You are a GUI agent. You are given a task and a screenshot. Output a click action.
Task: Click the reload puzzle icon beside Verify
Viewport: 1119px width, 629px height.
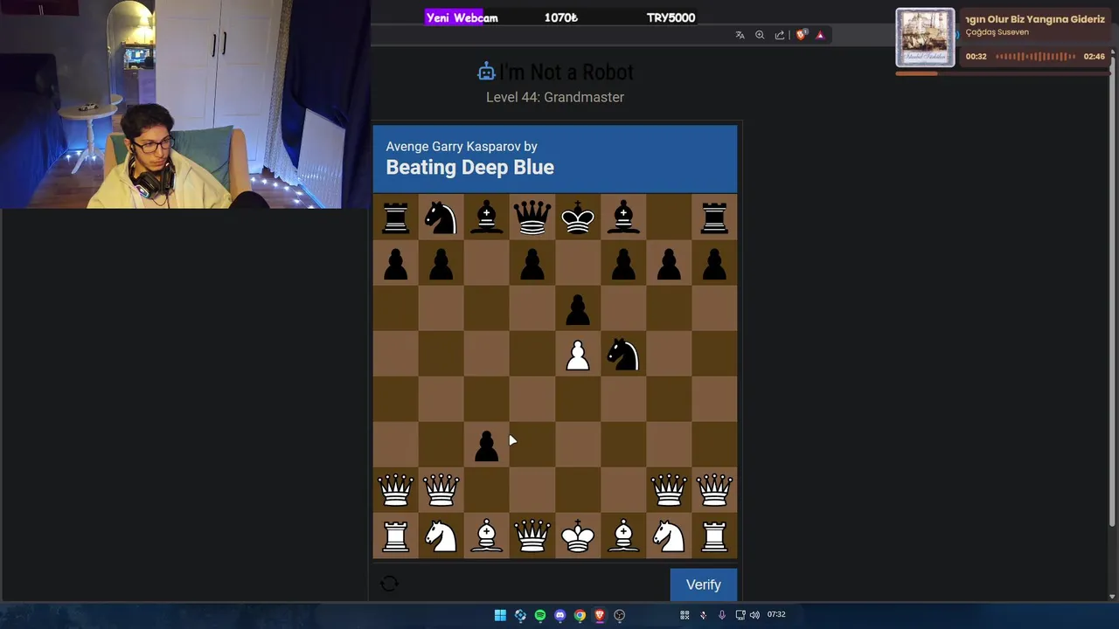pos(390,584)
